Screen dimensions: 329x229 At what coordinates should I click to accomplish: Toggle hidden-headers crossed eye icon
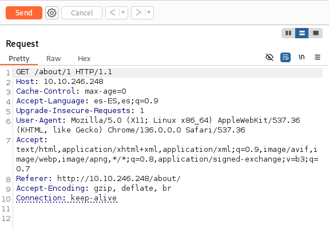269,57
